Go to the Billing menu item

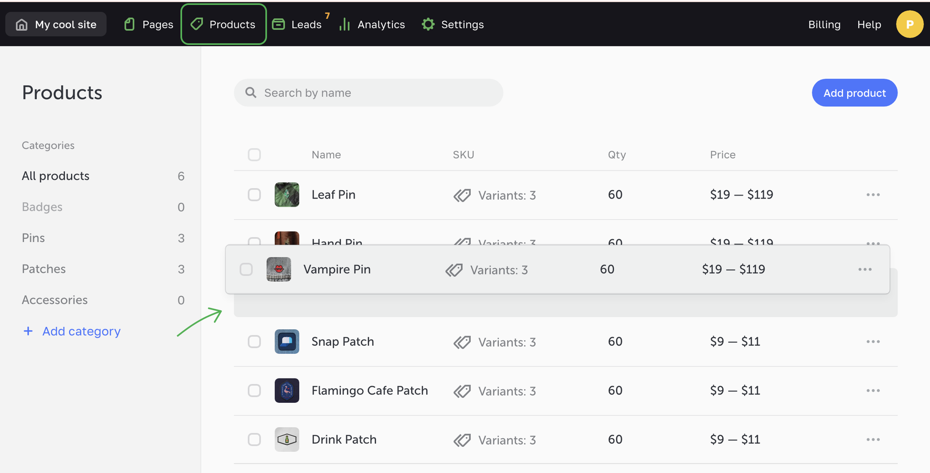coord(824,24)
